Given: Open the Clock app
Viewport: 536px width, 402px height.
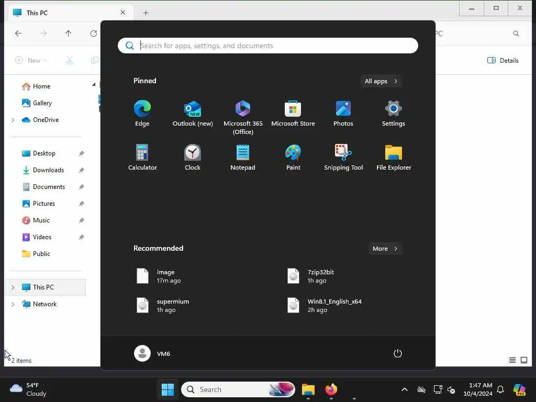Looking at the screenshot, I should tap(193, 157).
